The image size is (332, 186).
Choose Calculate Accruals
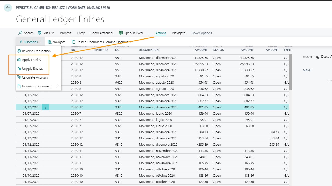coord(39,77)
